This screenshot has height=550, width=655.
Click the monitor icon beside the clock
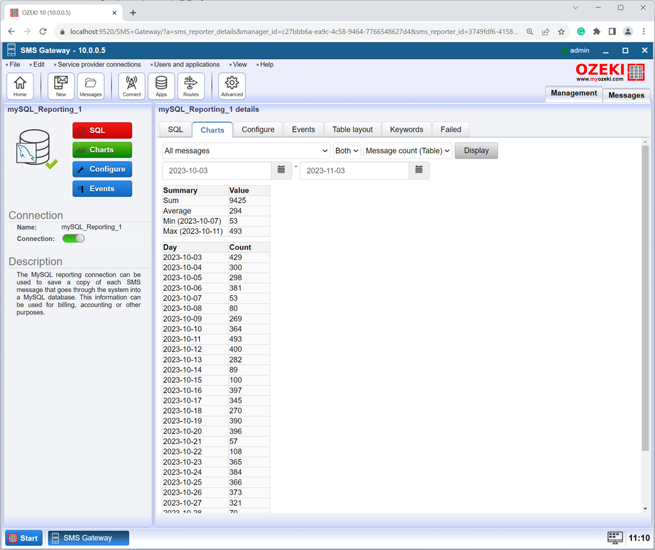tap(615, 538)
